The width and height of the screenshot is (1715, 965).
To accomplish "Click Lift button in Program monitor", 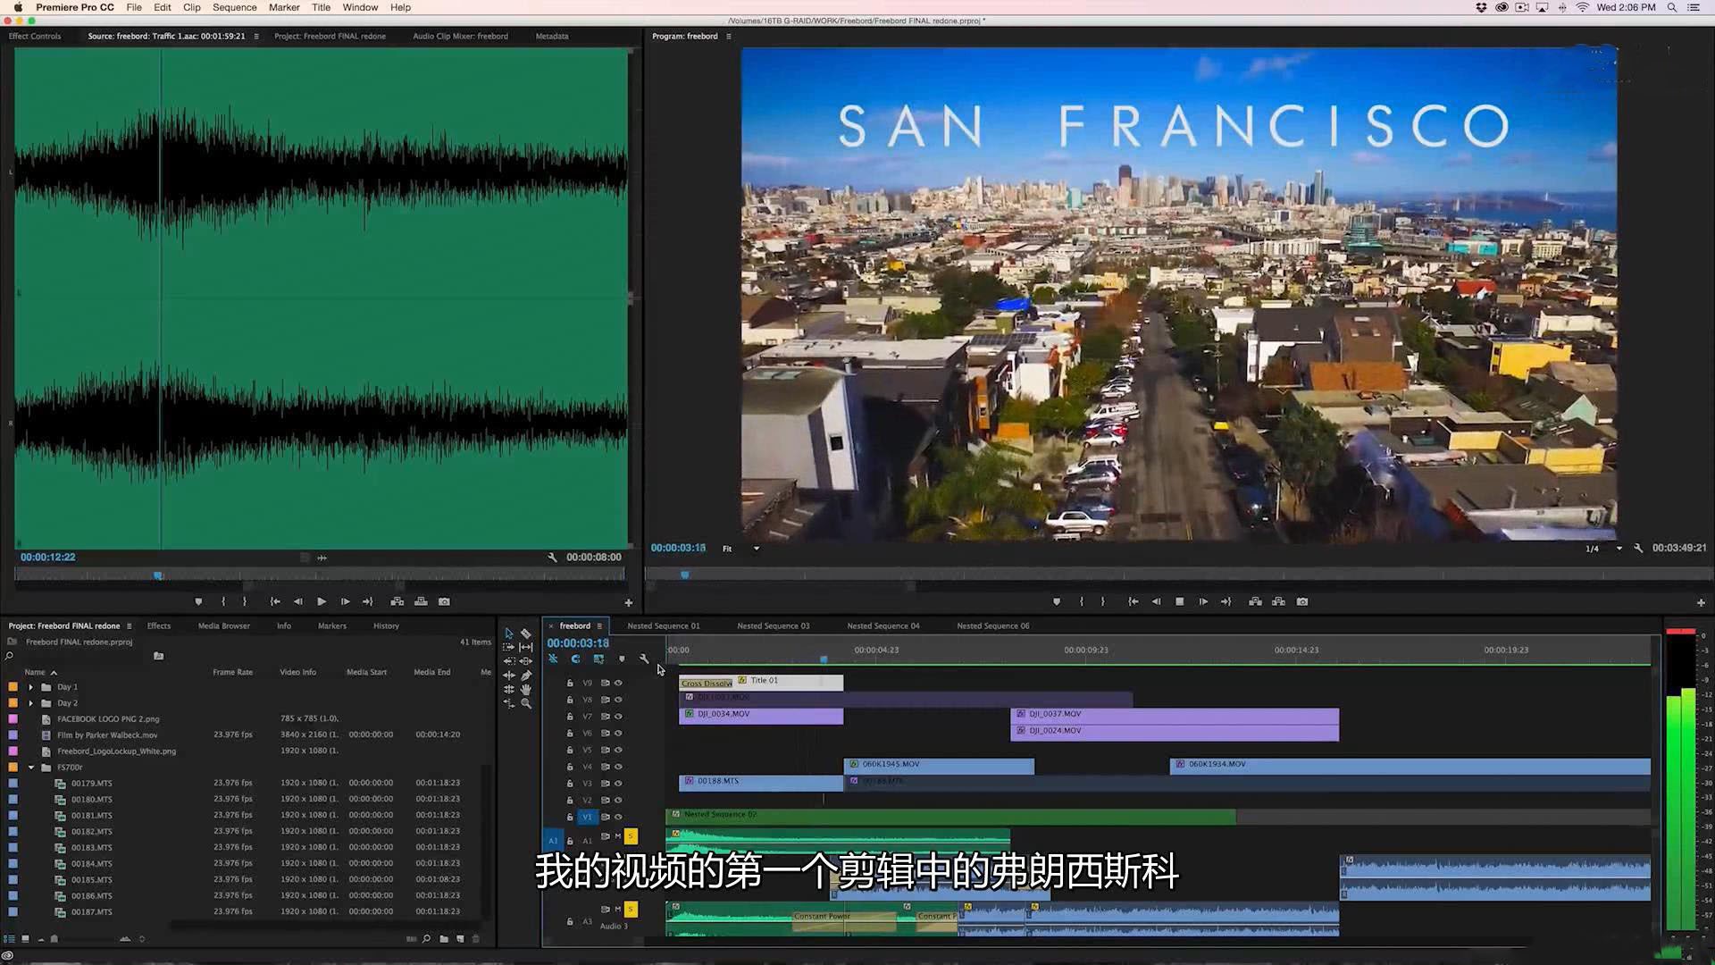I will click(x=1255, y=601).
